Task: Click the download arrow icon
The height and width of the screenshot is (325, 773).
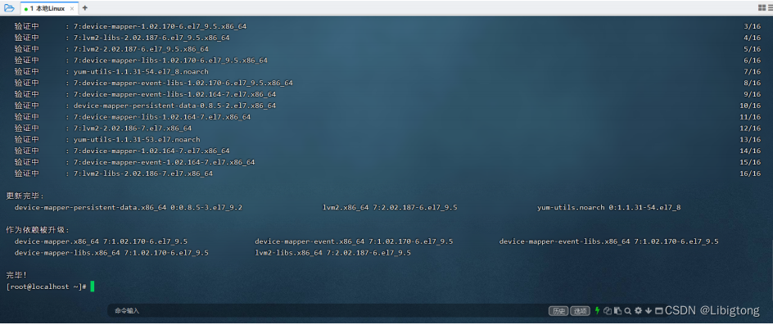Action: (649, 311)
